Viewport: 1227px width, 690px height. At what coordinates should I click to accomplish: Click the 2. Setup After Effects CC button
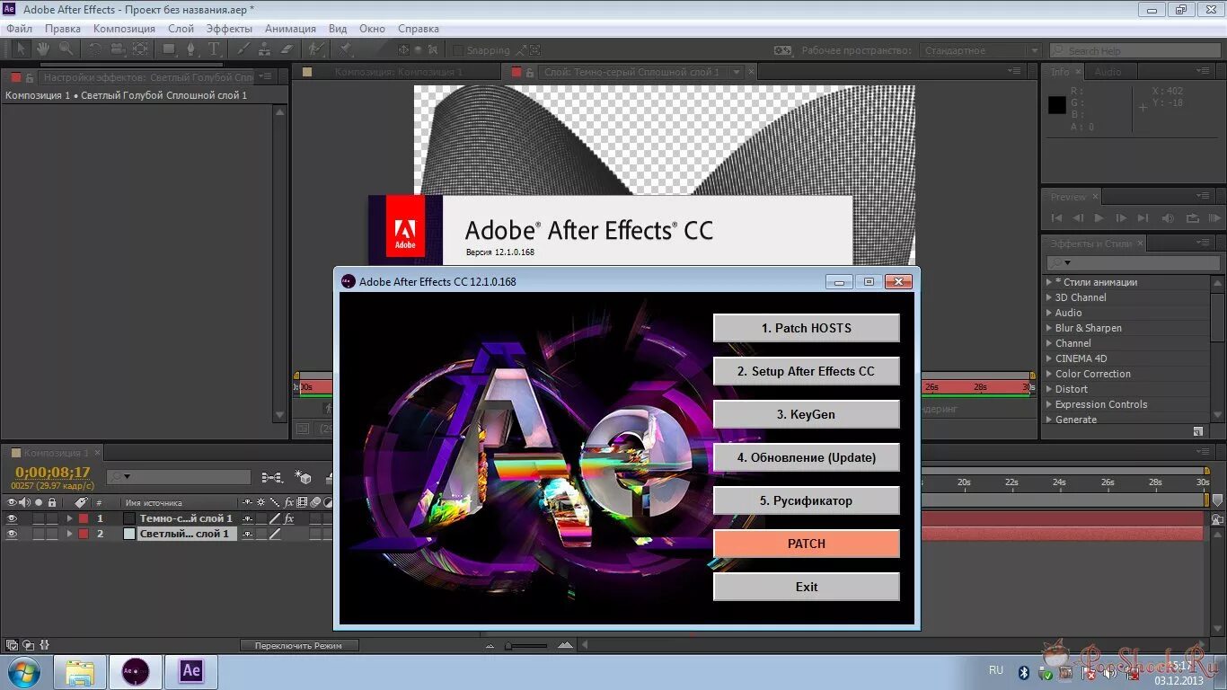[x=807, y=371]
